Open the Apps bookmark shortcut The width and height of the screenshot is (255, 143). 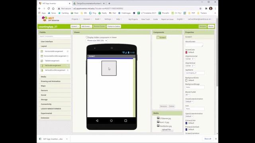pos(42,13)
